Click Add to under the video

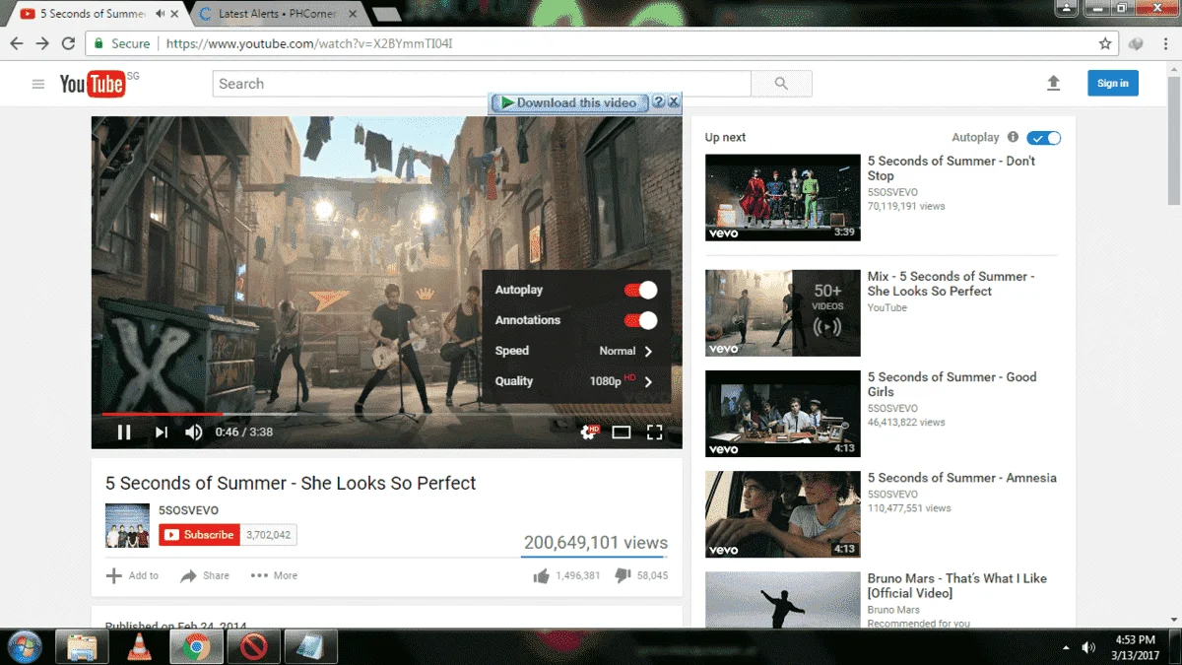click(132, 575)
